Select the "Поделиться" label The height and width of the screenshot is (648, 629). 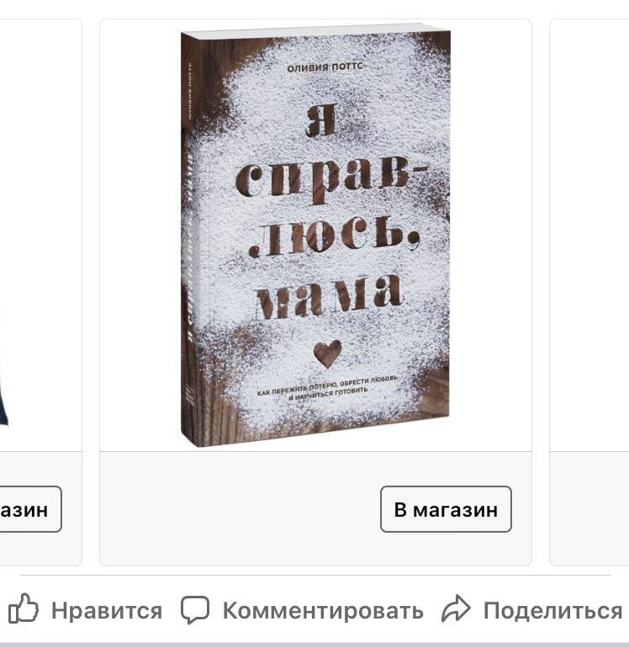(x=552, y=611)
